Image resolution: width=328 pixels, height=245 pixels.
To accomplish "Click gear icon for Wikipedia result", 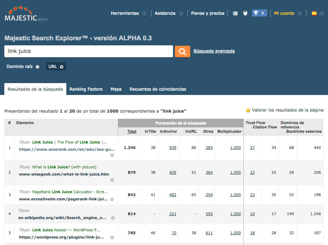I will pyautogui.click(x=113, y=218).
